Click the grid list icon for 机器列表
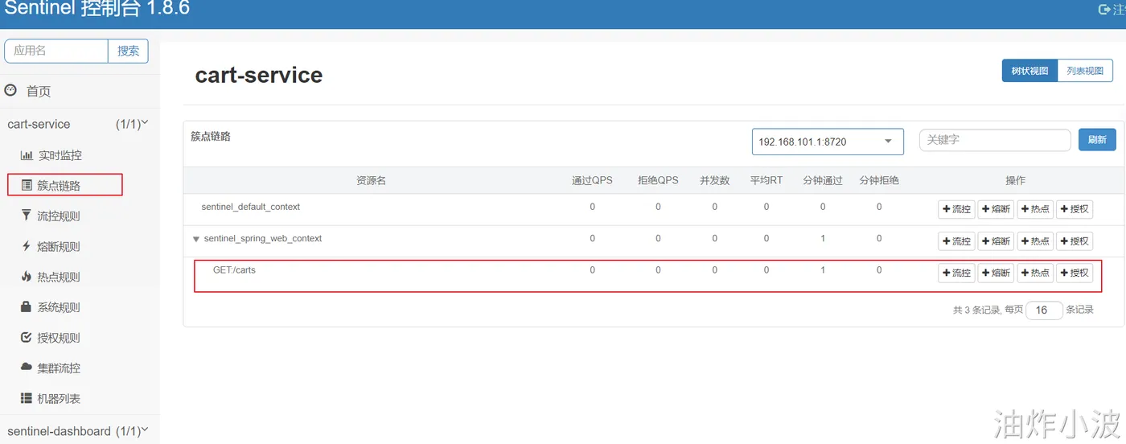The height and width of the screenshot is (444, 1126). coord(27,398)
